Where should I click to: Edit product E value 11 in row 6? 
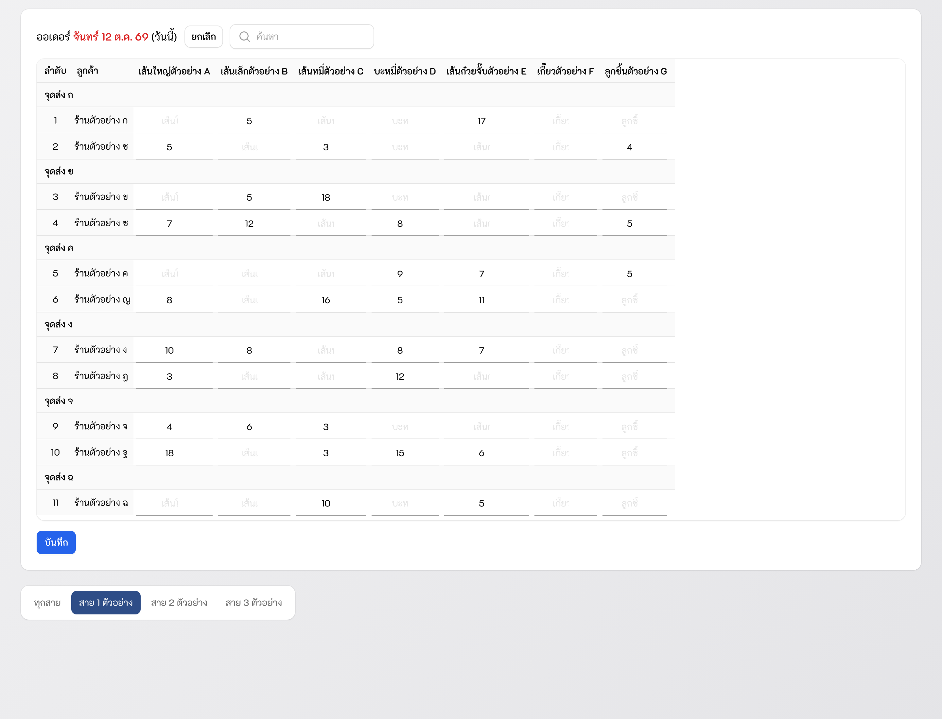[486, 300]
